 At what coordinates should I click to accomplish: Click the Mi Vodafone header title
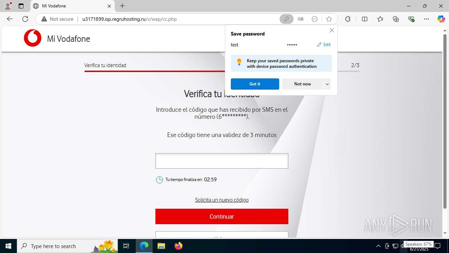point(69,39)
